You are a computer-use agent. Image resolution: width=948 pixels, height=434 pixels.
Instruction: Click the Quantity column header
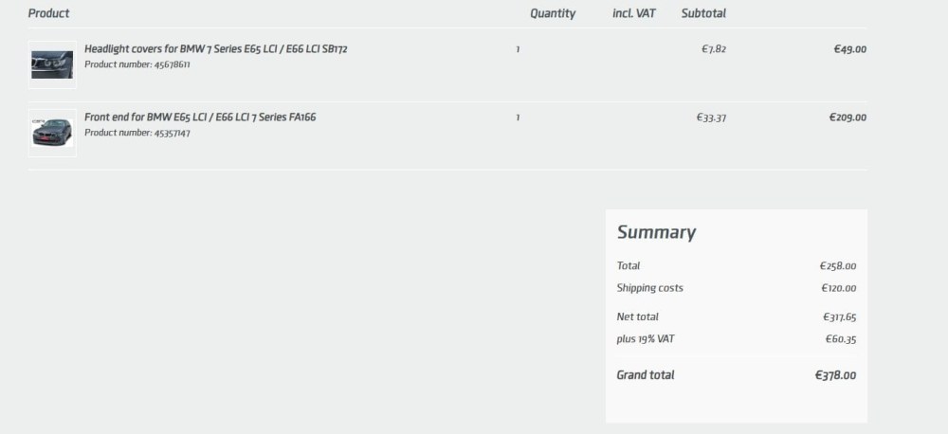pos(553,13)
